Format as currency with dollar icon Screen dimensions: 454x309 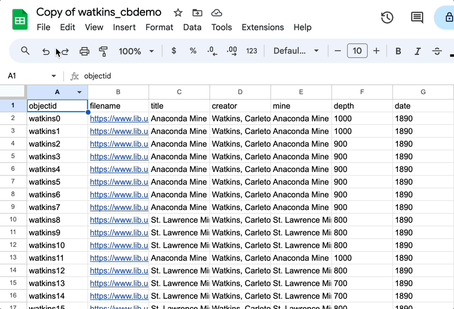click(174, 51)
